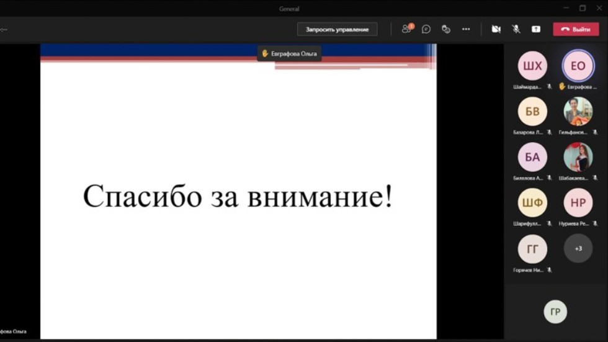The width and height of the screenshot is (608, 342).
Task: Leave the meeting with Выйти button
Action: click(x=576, y=29)
